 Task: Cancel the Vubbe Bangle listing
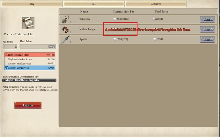(x=207, y=29)
